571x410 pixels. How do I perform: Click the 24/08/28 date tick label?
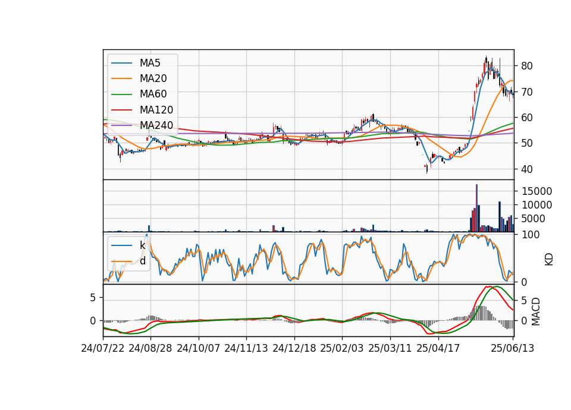(150, 349)
